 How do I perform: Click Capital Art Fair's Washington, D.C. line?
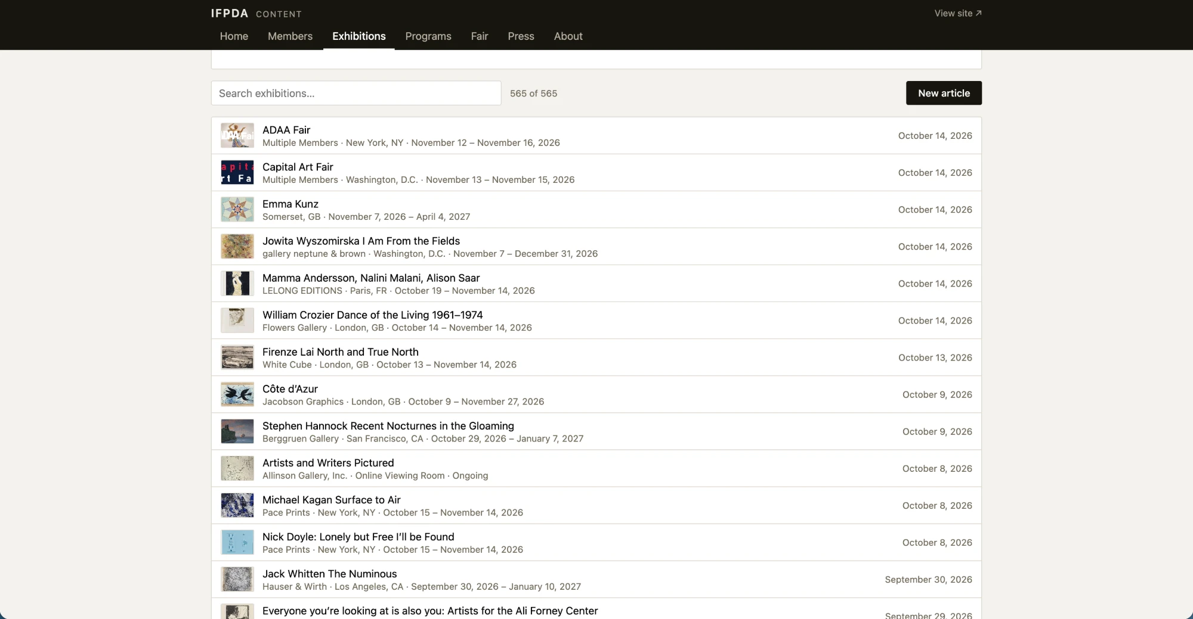tap(419, 179)
